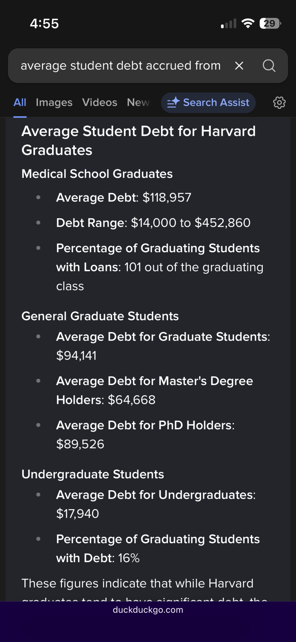The width and height of the screenshot is (296, 642).
Task: Tap the 4:55 clock in status bar
Action: [x=44, y=24]
